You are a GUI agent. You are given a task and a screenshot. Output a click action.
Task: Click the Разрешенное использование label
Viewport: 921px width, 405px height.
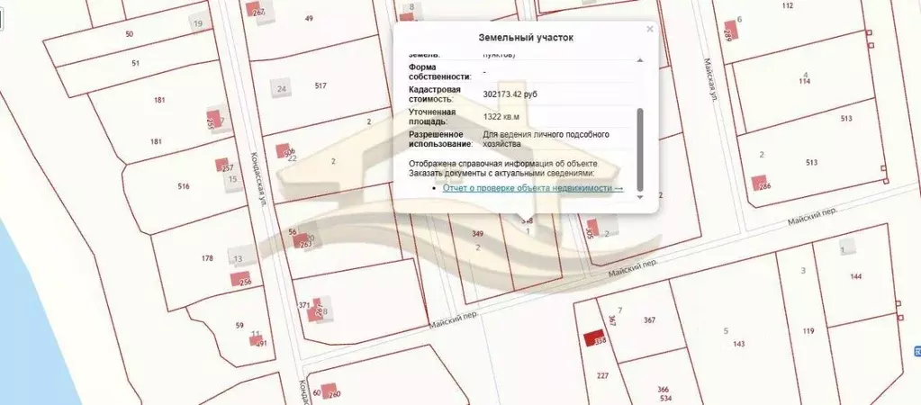click(441, 139)
